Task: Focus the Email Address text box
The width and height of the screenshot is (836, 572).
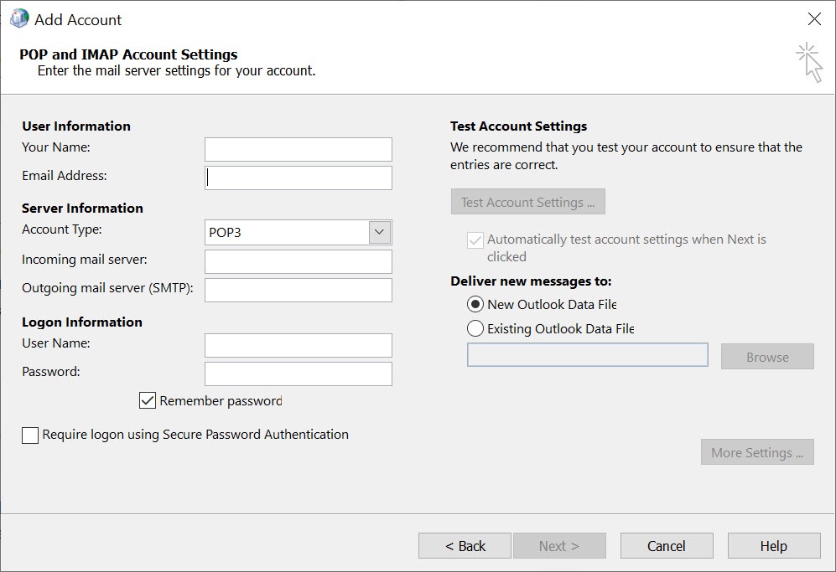Action: point(298,178)
